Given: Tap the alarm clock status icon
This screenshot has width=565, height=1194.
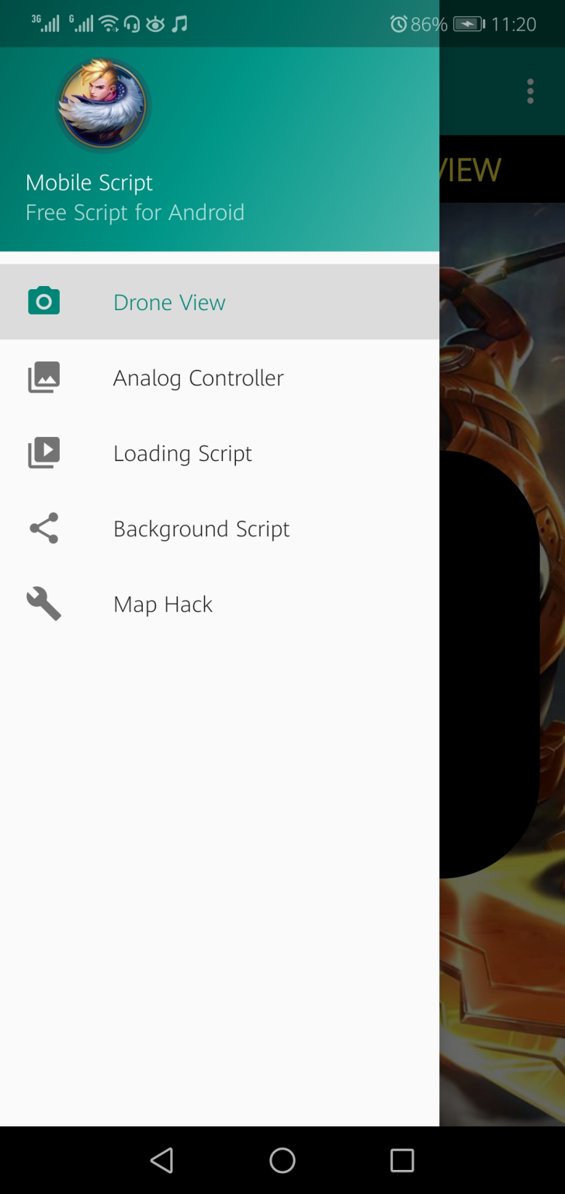Looking at the screenshot, I should (x=399, y=24).
